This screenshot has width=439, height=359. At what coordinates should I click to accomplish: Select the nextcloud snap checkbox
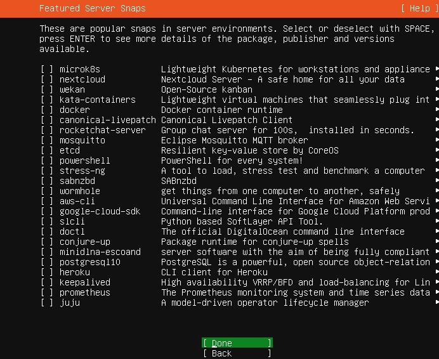click(x=47, y=79)
